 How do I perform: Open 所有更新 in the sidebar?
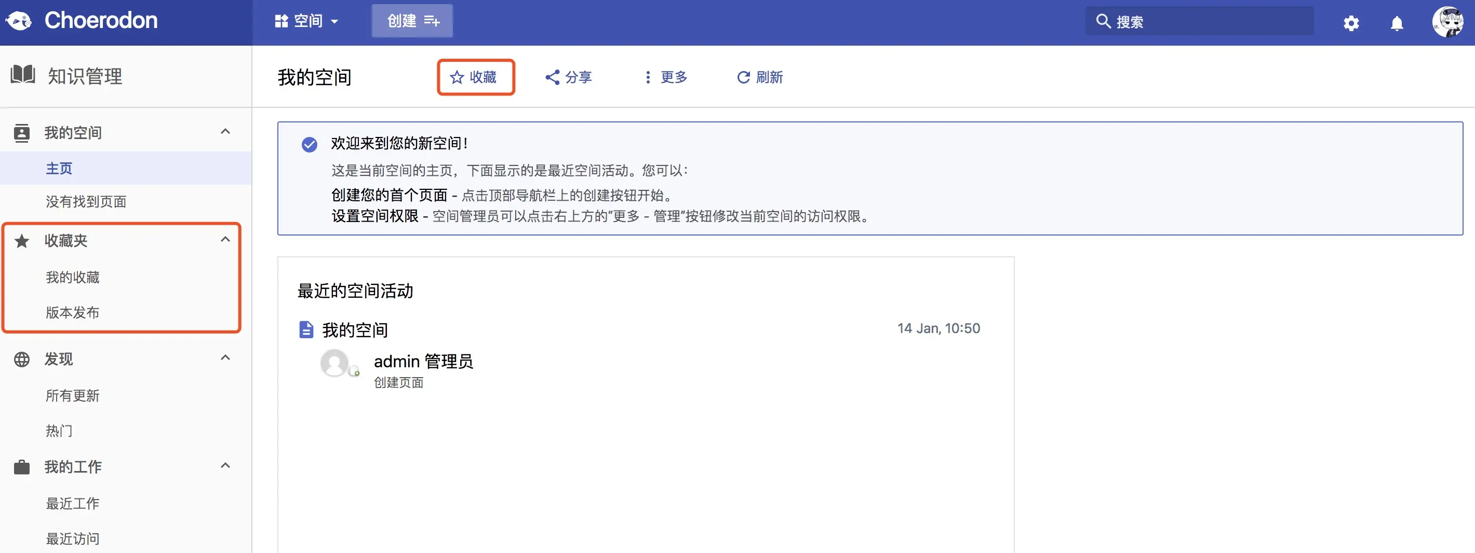pyautogui.click(x=73, y=396)
